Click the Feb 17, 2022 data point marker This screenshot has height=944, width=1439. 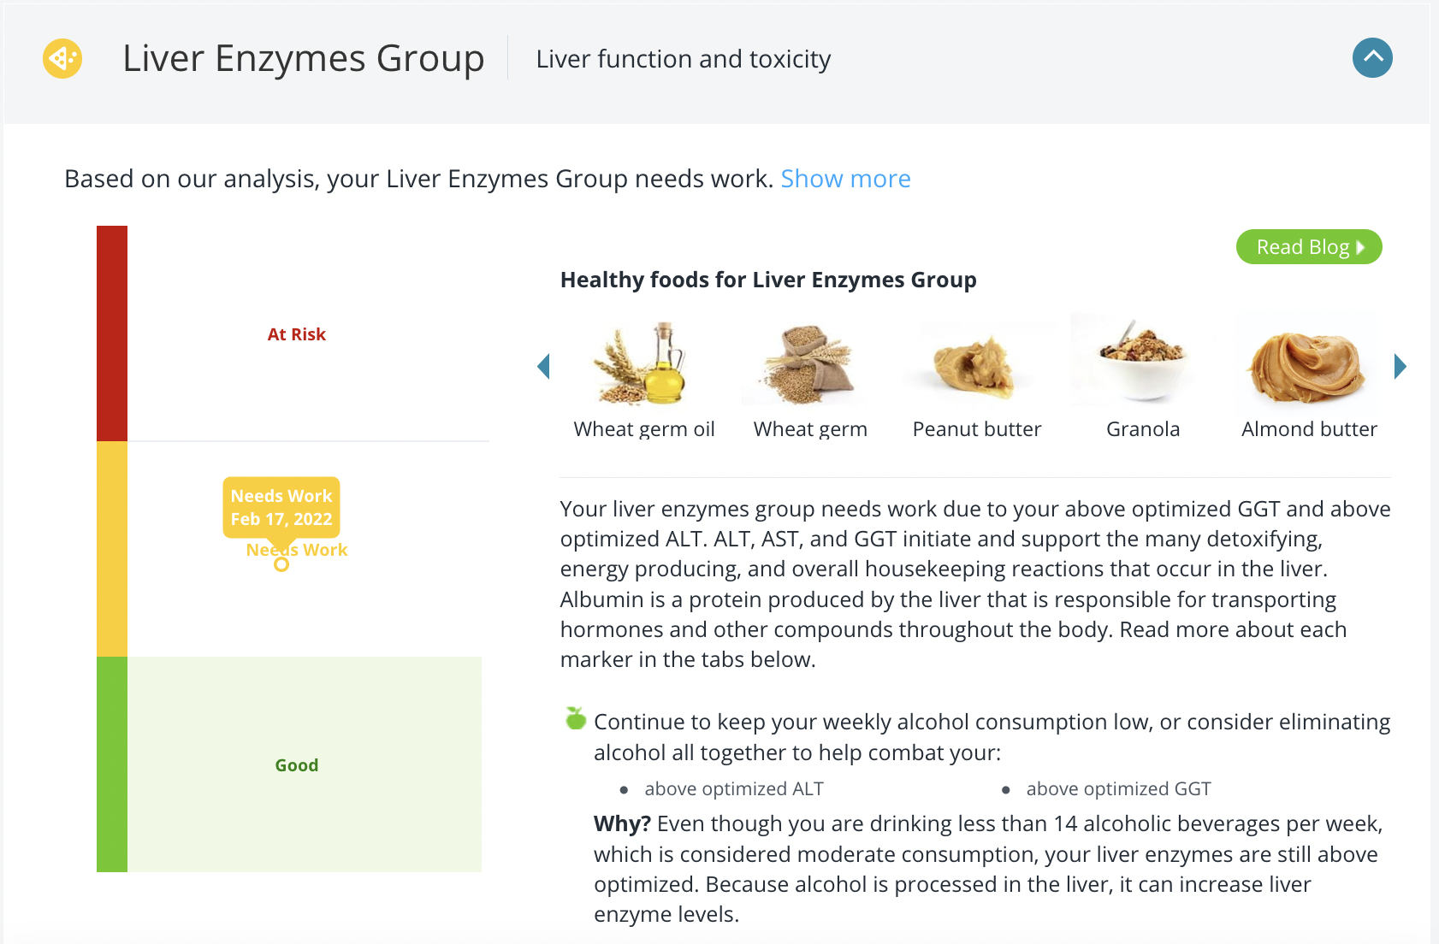(x=281, y=564)
